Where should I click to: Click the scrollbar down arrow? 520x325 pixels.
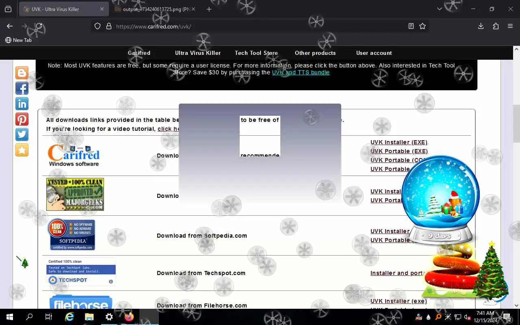(516, 305)
